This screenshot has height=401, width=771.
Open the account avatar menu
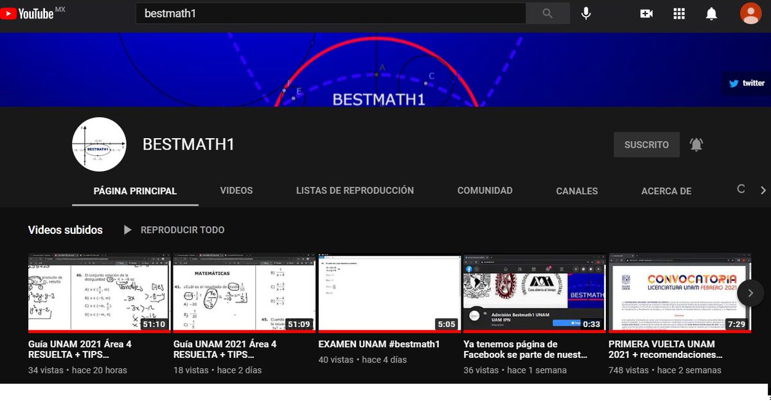coord(750,13)
